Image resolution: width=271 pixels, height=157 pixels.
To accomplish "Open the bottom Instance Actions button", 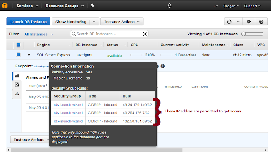I will point(30,140).
